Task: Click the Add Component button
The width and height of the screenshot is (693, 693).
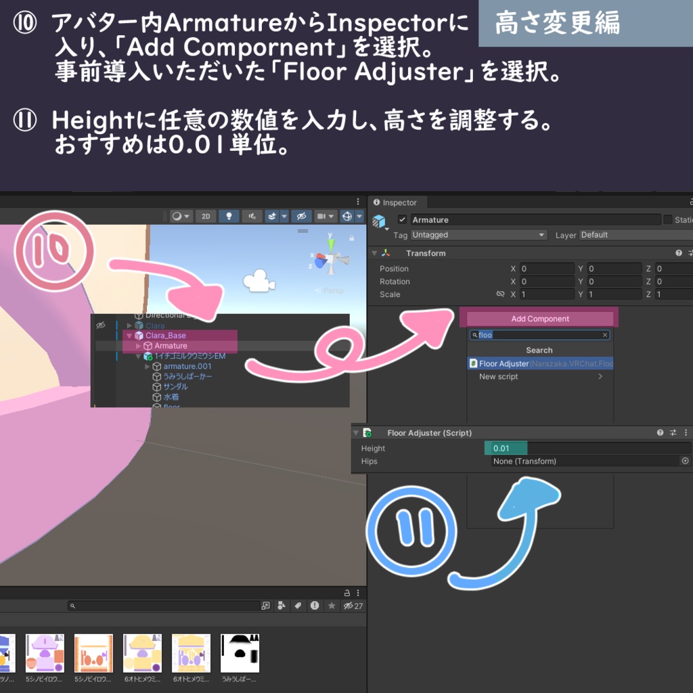Action: [x=539, y=318]
